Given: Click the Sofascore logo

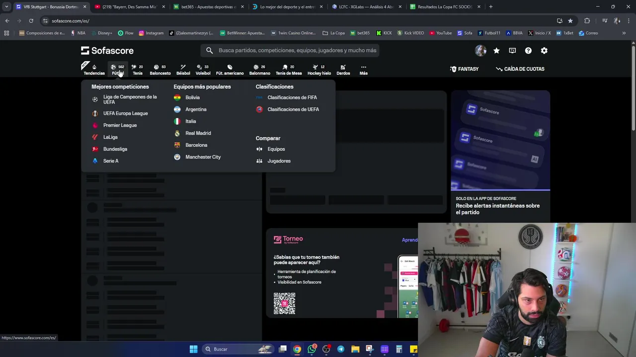Looking at the screenshot, I should pyautogui.click(x=107, y=51).
